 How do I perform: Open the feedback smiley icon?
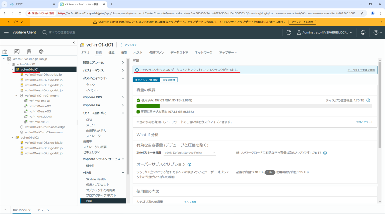pos(363,32)
